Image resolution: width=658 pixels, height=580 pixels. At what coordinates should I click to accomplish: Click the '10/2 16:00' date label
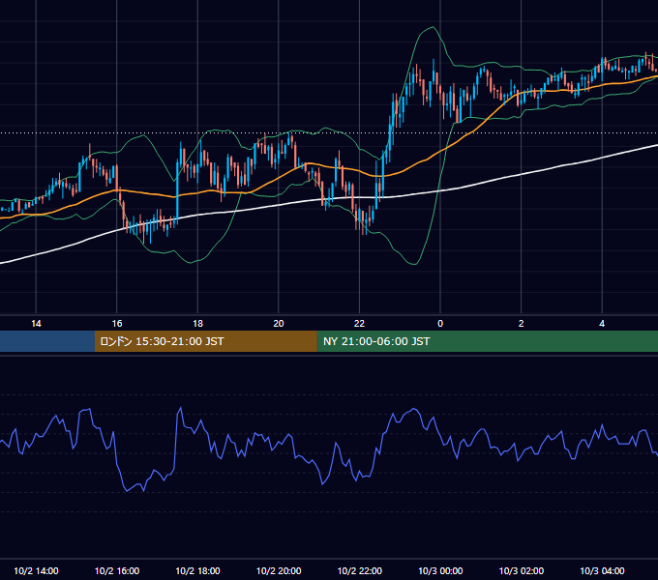(117, 570)
